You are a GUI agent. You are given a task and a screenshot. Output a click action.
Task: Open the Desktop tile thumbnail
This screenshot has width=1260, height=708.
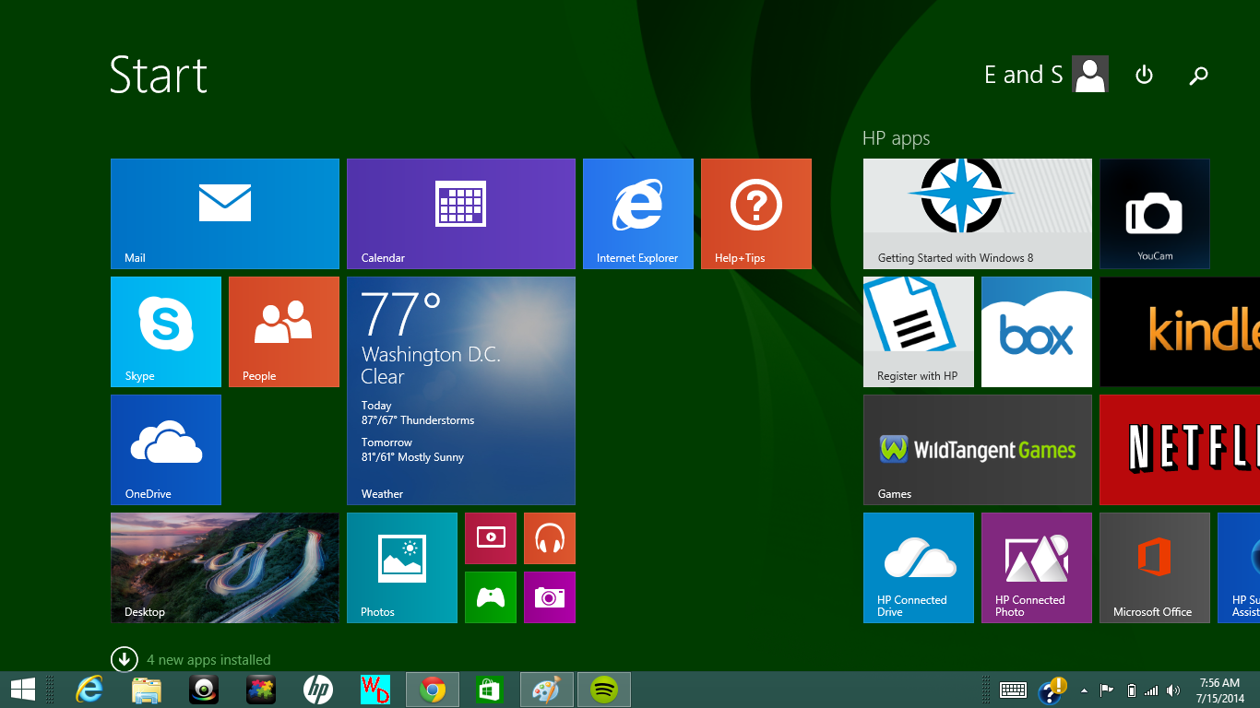pyautogui.click(x=225, y=568)
